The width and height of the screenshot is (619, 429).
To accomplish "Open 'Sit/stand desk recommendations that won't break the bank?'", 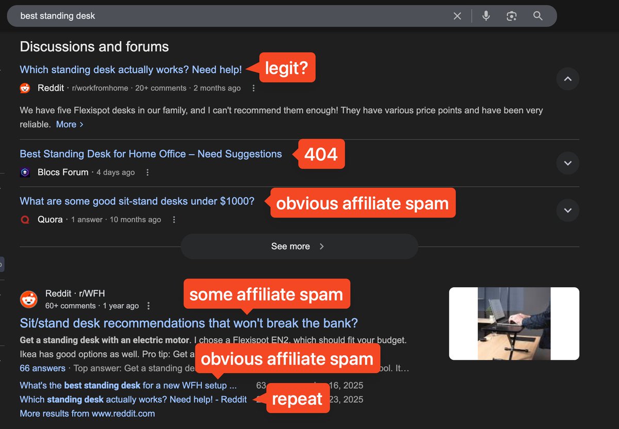I will (189, 323).
